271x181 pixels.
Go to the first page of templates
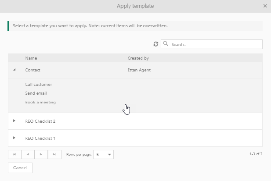click(14, 154)
